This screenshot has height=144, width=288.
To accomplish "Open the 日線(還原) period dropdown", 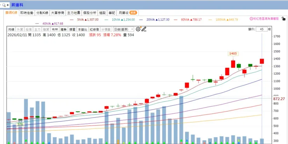I will tap(123, 29).
